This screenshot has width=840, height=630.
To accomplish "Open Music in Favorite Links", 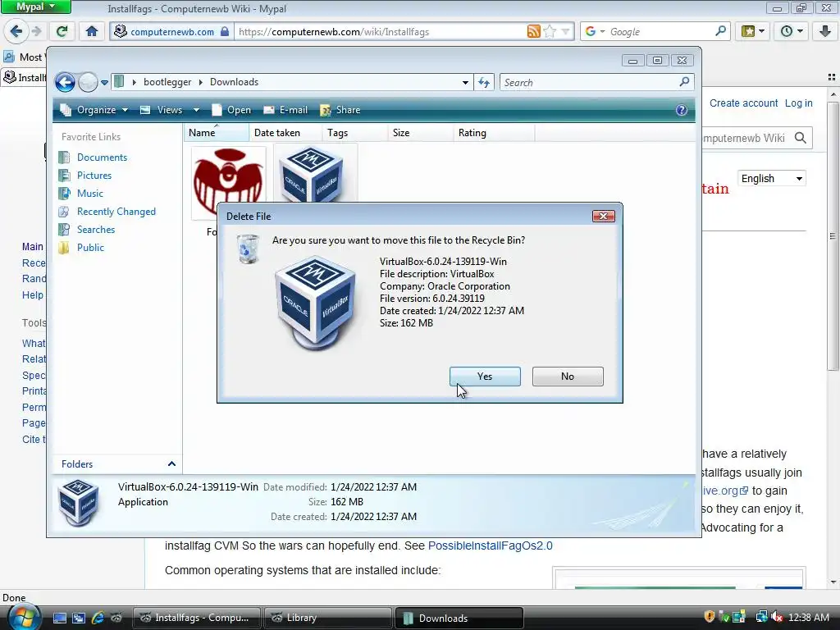I will (x=90, y=194).
